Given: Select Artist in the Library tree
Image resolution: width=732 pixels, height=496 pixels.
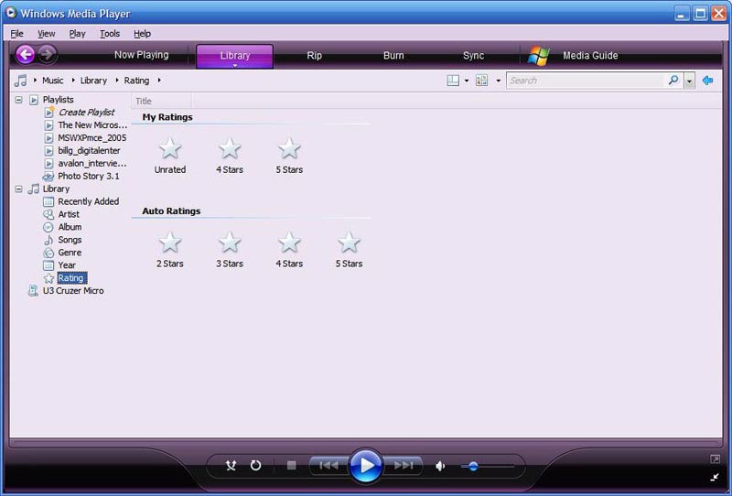Looking at the screenshot, I should [x=68, y=214].
